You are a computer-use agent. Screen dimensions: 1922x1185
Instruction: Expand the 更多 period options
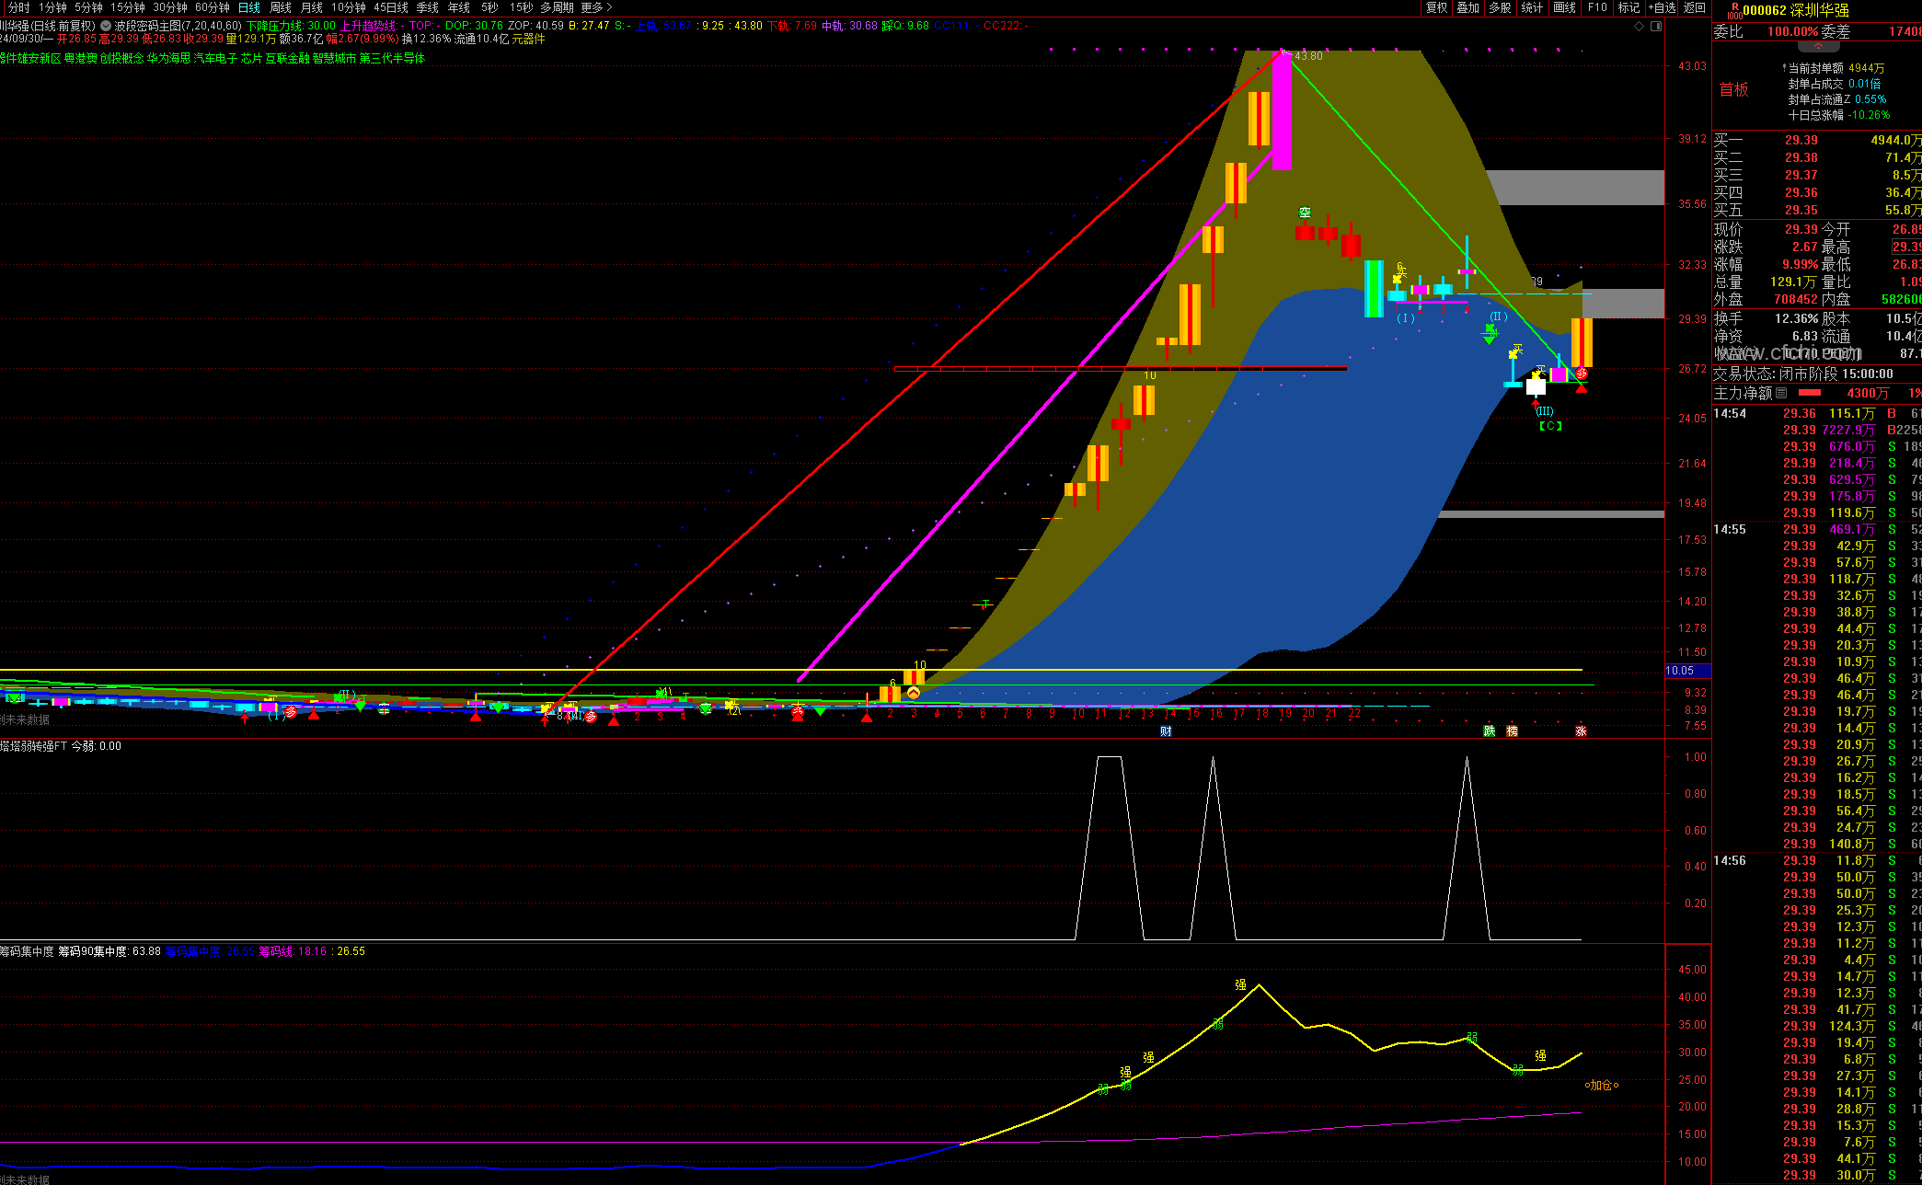pyautogui.click(x=596, y=7)
